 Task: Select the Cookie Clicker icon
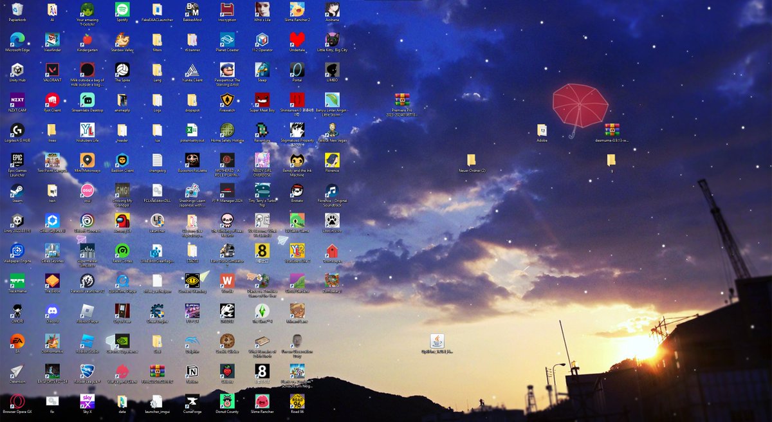click(227, 342)
